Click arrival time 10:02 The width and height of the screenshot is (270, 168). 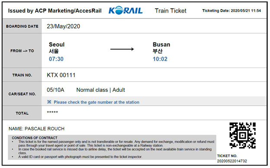click(160, 59)
